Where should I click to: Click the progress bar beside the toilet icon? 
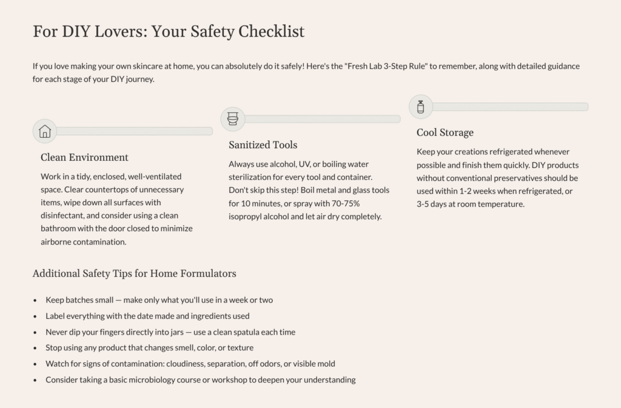[x=322, y=119]
